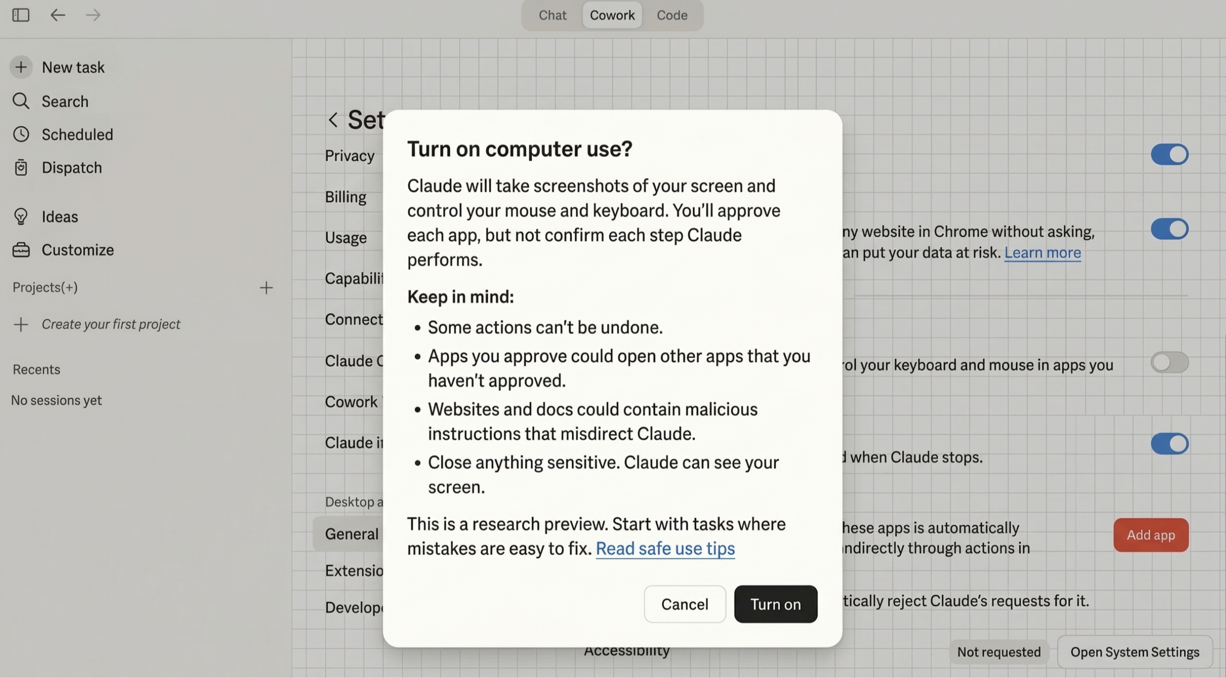The width and height of the screenshot is (1226, 678).
Task: Click Open System Settings button
Action: click(1135, 652)
